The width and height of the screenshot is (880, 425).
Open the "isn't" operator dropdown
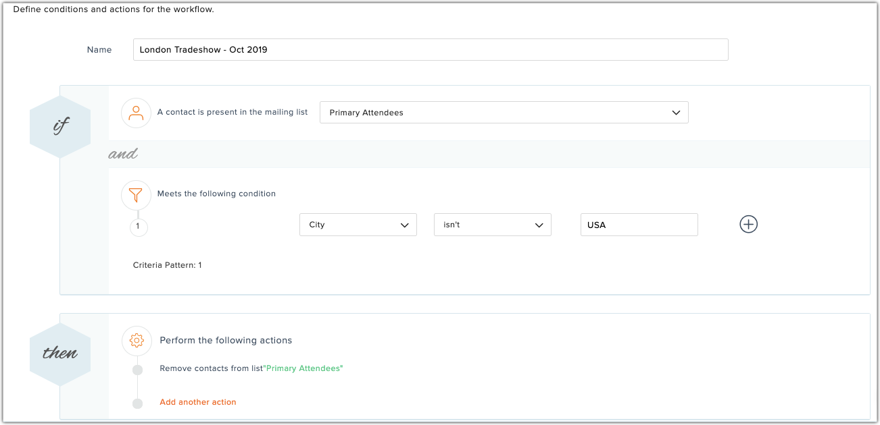492,225
